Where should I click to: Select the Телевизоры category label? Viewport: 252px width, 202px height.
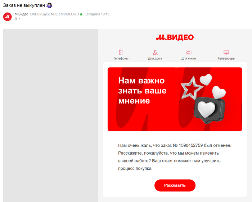(x=226, y=58)
